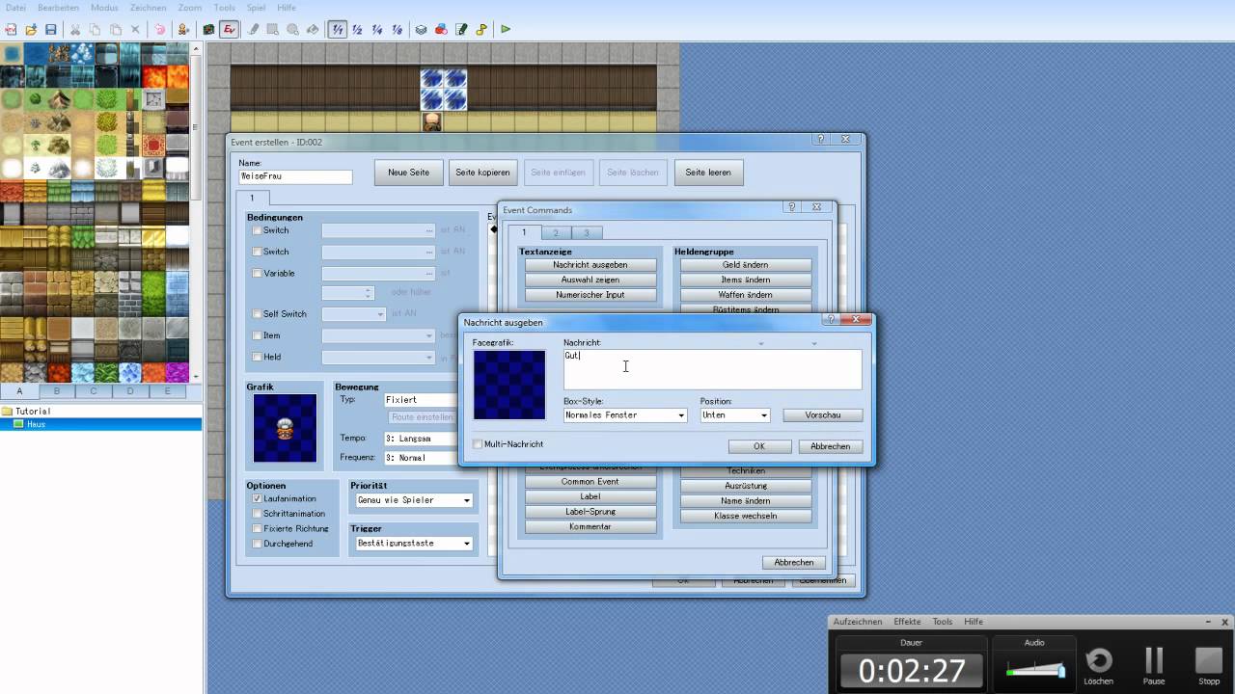
Task: Click the Geld ändern command button
Action: [746, 265]
